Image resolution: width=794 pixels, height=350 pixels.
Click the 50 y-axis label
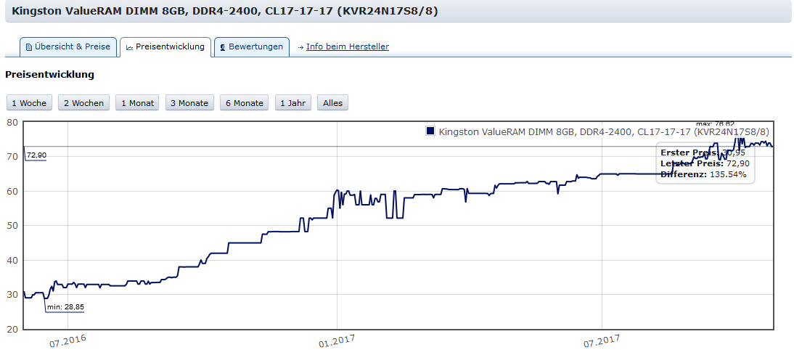click(12, 226)
